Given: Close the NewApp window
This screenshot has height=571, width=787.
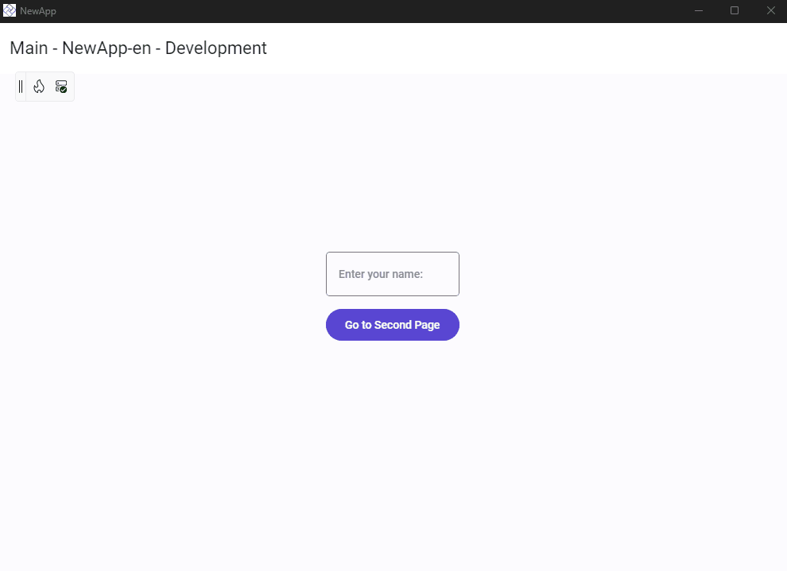Looking at the screenshot, I should click(770, 10).
